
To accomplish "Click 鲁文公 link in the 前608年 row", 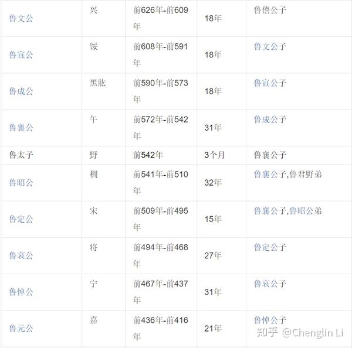I will (x=265, y=47).
